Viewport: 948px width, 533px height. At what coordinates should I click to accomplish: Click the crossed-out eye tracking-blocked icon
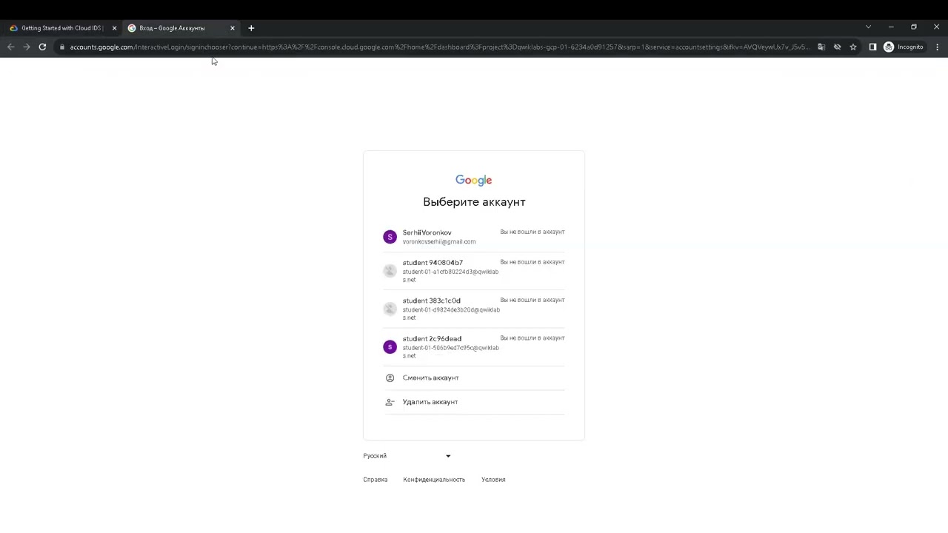pos(838,47)
